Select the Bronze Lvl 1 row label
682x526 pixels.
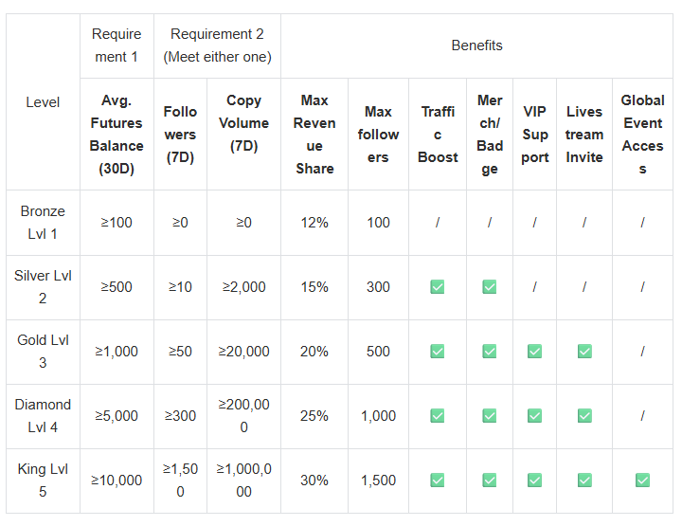(43, 223)
